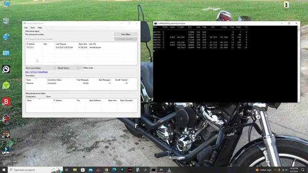
Task: Launch Google Chrome from the taskbar
Action: (106, 170)
